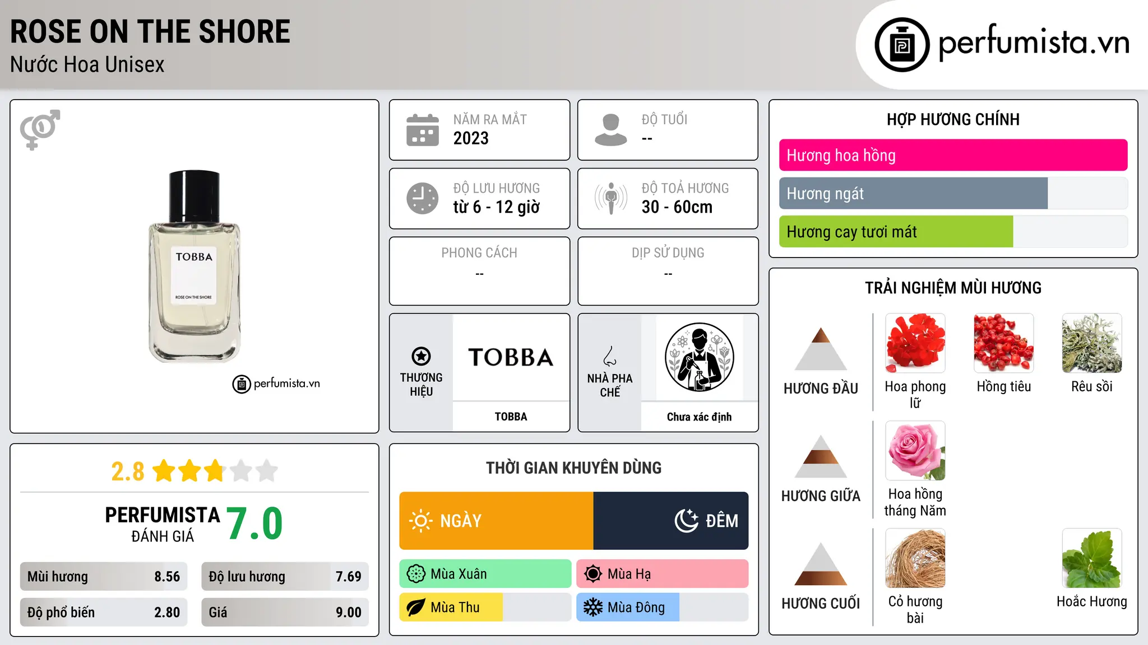The image size is (1148, 645).
Task: Click the dark Đêm time bar
Action: [x=671, y=521]
